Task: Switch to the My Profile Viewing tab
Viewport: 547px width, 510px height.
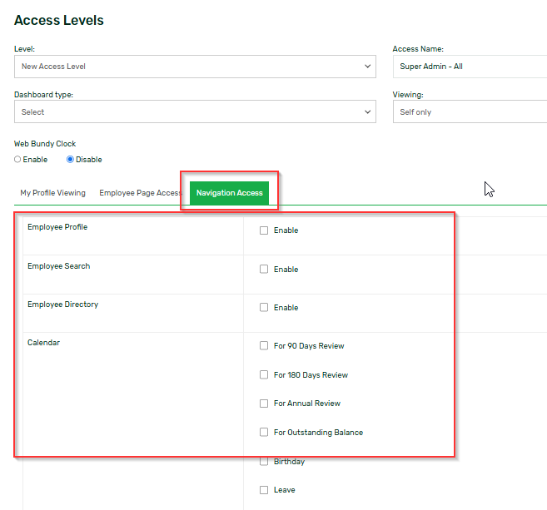Action: click(x=52, y=193)
